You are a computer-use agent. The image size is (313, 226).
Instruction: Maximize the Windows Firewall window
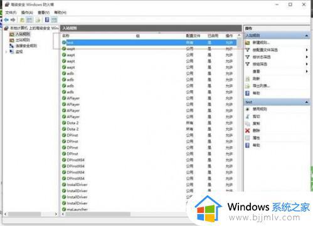point(290,4)
